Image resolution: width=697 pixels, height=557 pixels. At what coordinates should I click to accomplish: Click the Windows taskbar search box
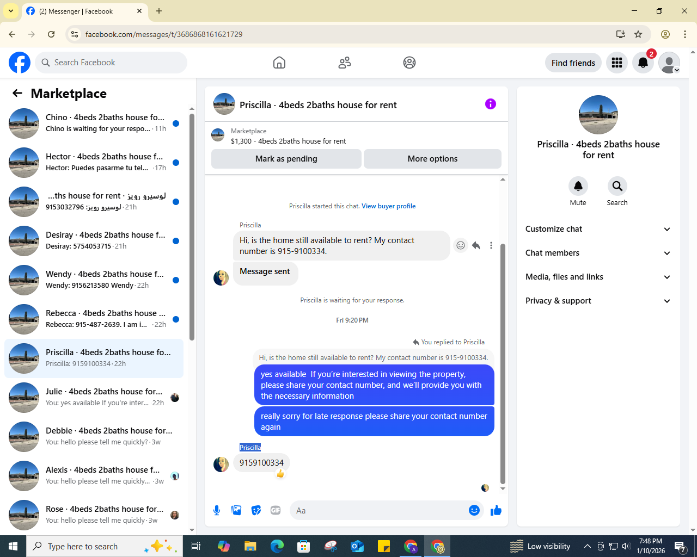105,546
